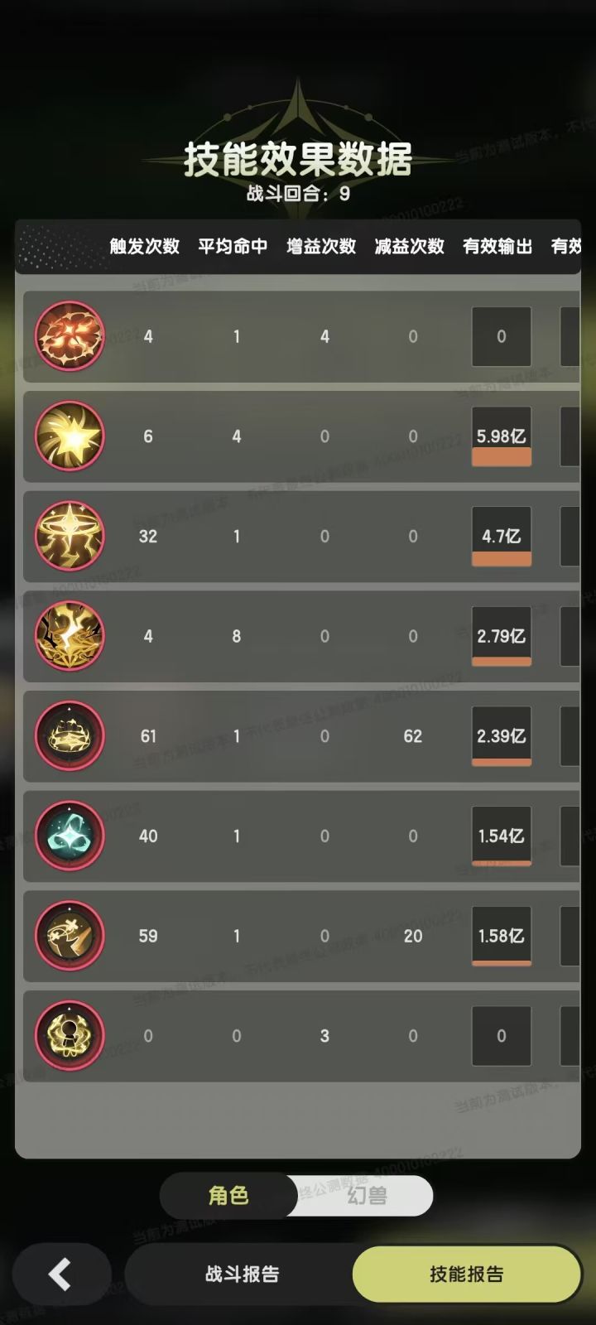Select the hammer strike skill icon
Viewport: 596px width, 1325px height.
click(70, 936)
